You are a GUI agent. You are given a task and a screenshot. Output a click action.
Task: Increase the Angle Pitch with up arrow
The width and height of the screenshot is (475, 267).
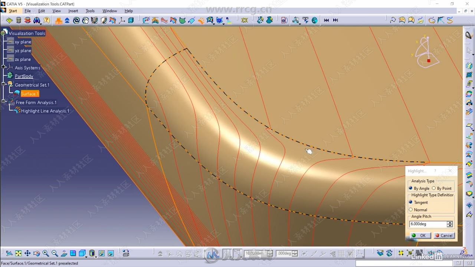(x=450, y=222)
